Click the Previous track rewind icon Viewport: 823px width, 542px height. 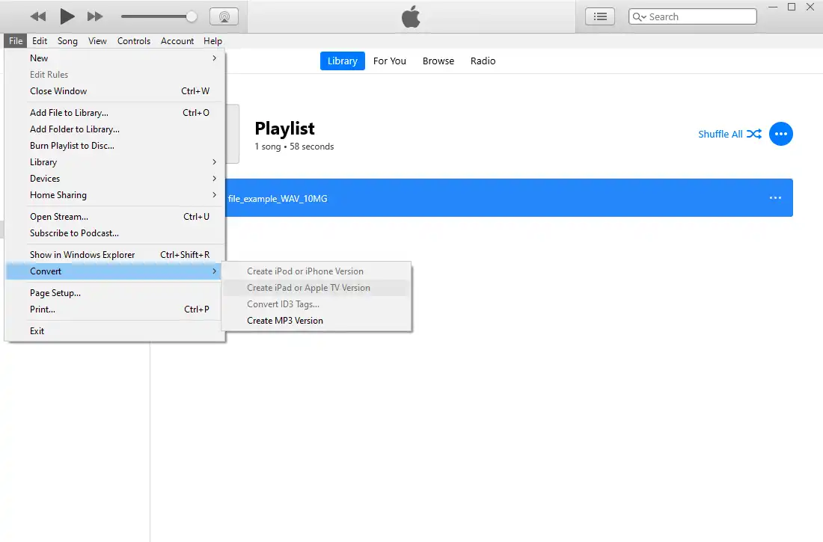(38, 16)
